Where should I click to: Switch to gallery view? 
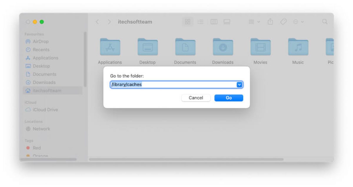point(227,21)
